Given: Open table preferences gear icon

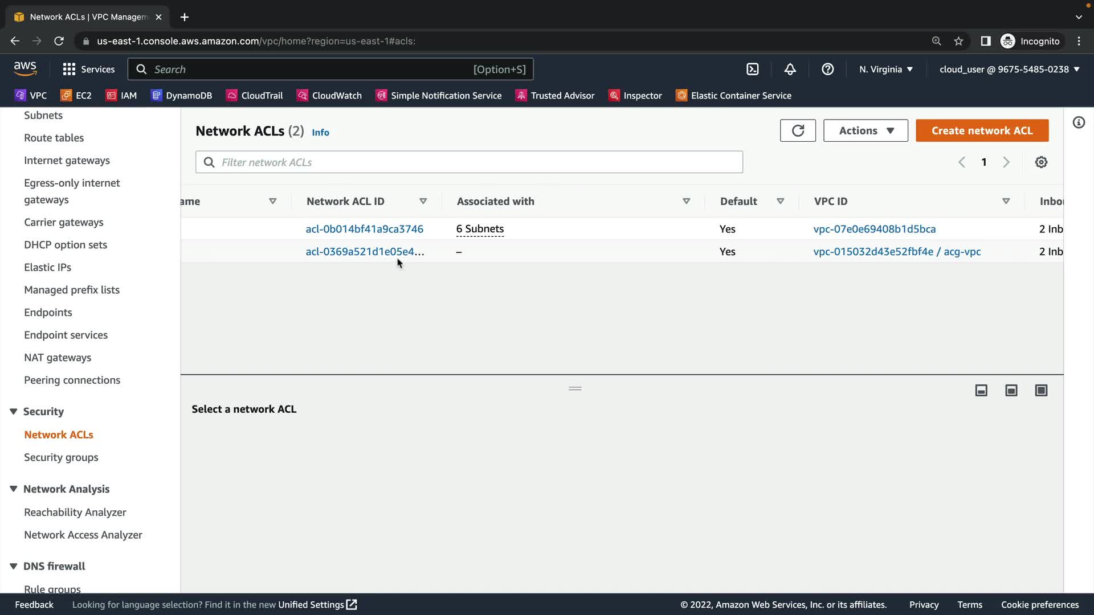Looking at the screenshot, I should tap(1041, 162).
